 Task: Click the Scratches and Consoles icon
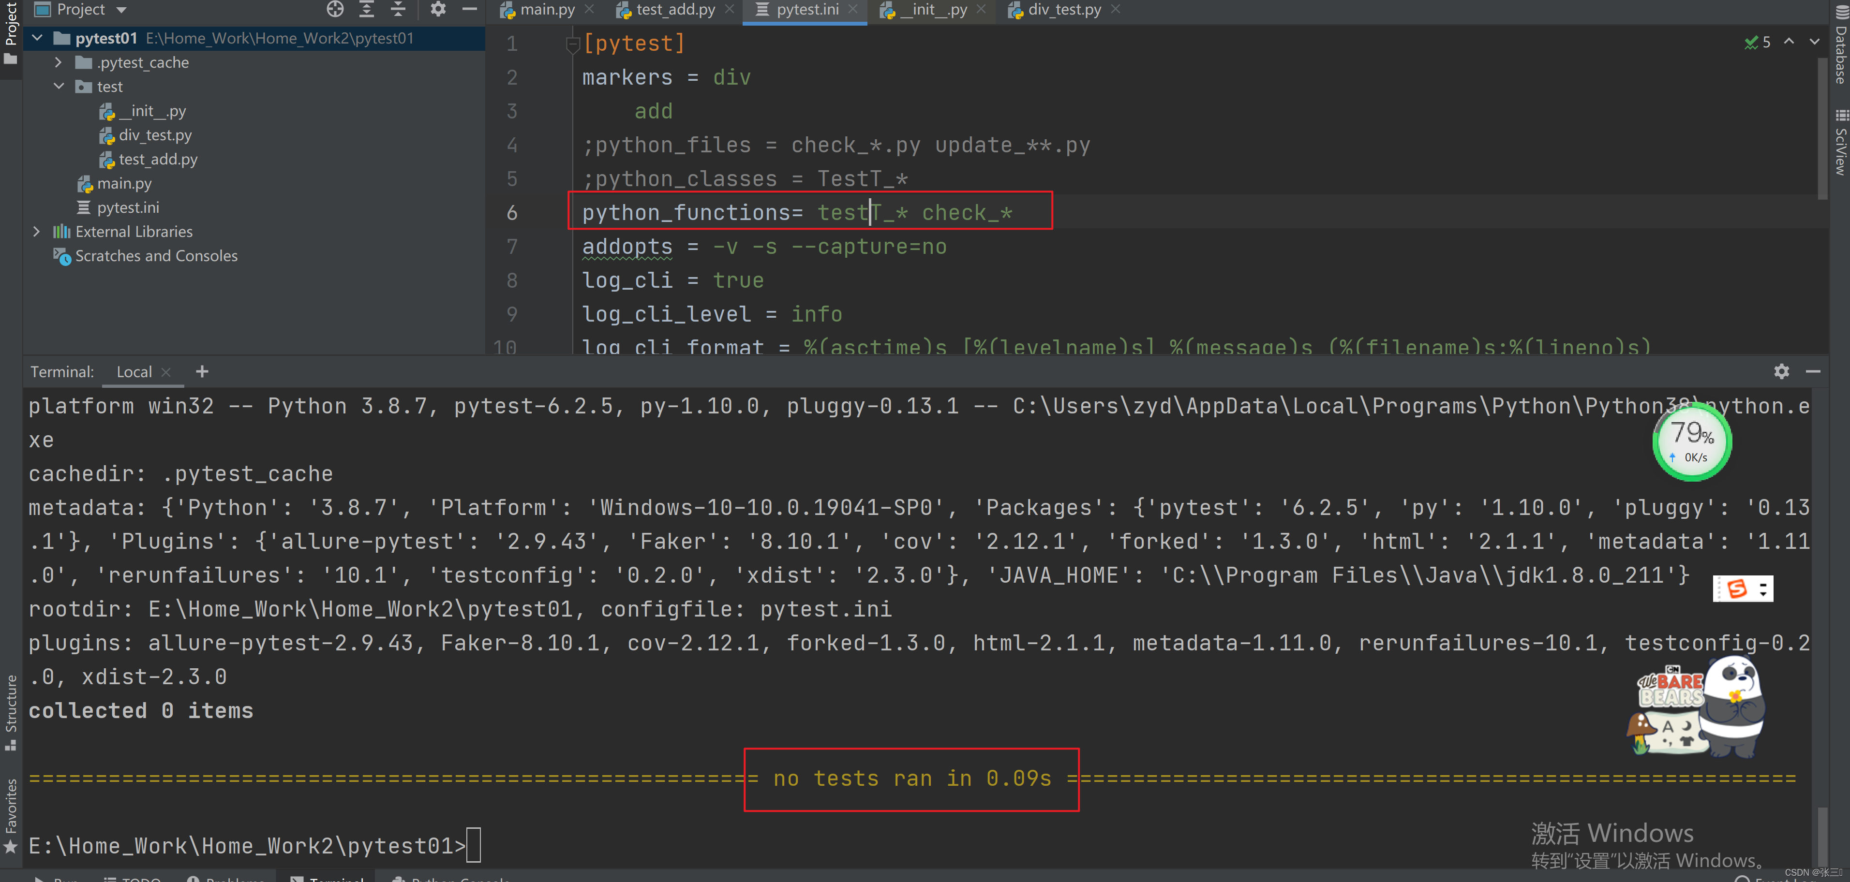coord(62,256)
